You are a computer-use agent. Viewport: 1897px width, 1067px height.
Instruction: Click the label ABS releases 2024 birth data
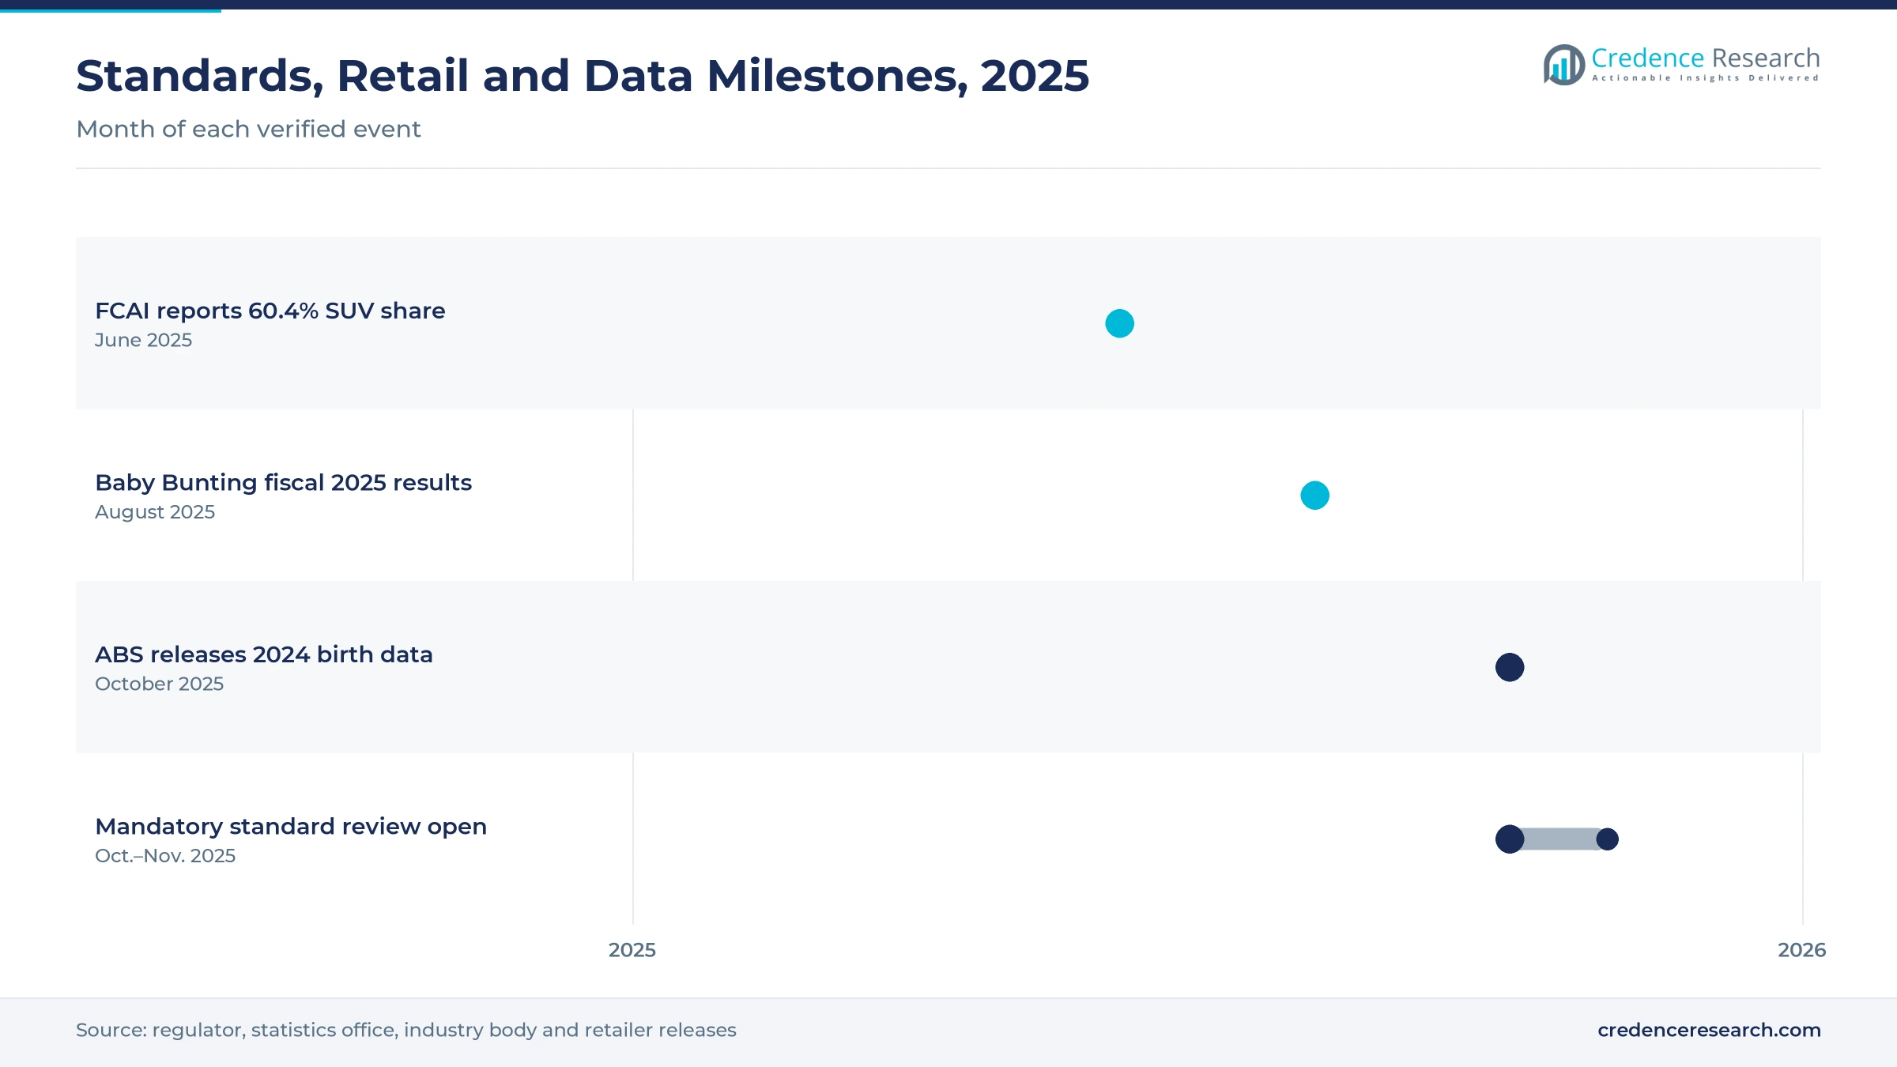click(x=264, y=654)
